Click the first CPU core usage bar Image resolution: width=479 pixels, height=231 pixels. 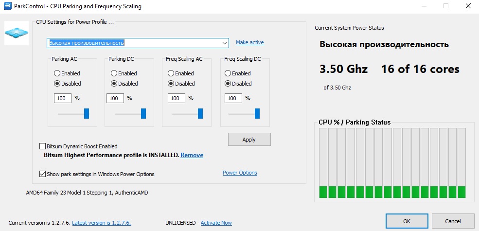click(323, 163)
